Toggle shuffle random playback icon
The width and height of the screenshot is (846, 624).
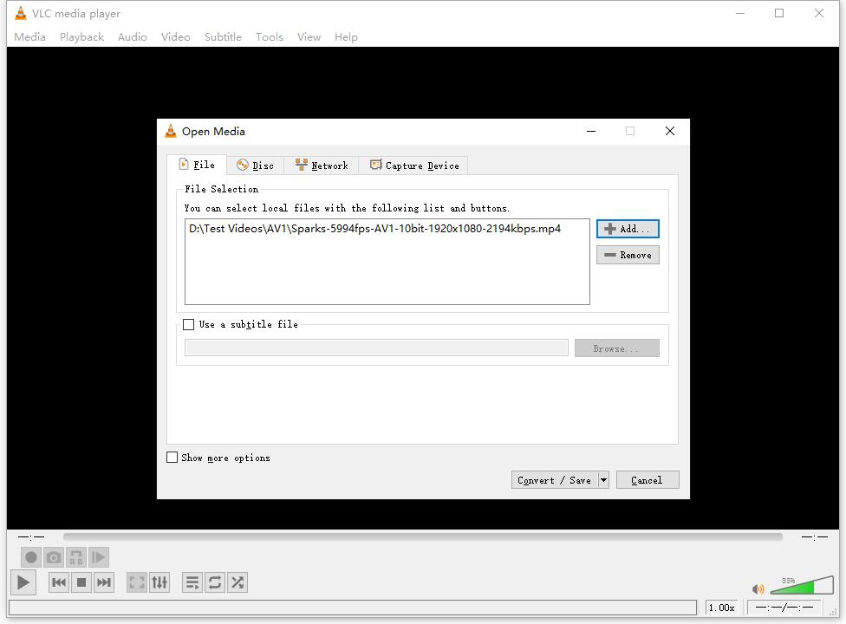click(238, 582)
